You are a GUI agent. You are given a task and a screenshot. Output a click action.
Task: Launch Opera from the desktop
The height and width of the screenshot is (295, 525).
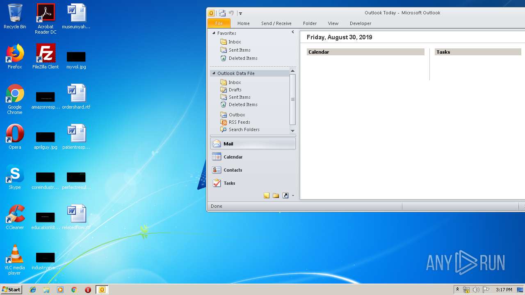coord(15,136)
